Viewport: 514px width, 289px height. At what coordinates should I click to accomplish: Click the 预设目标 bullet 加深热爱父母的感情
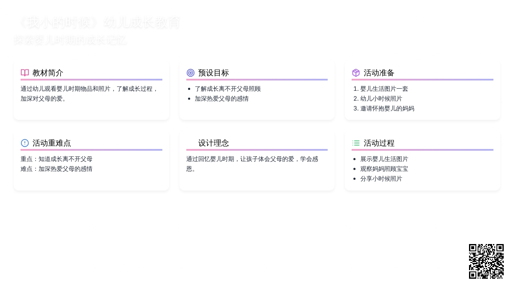tap(222, 98)
